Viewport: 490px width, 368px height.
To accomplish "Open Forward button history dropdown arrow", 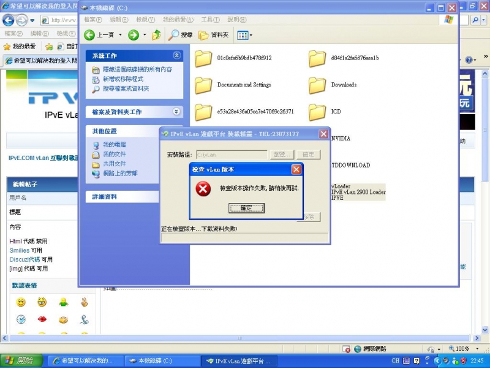I will tap(145, 35).
